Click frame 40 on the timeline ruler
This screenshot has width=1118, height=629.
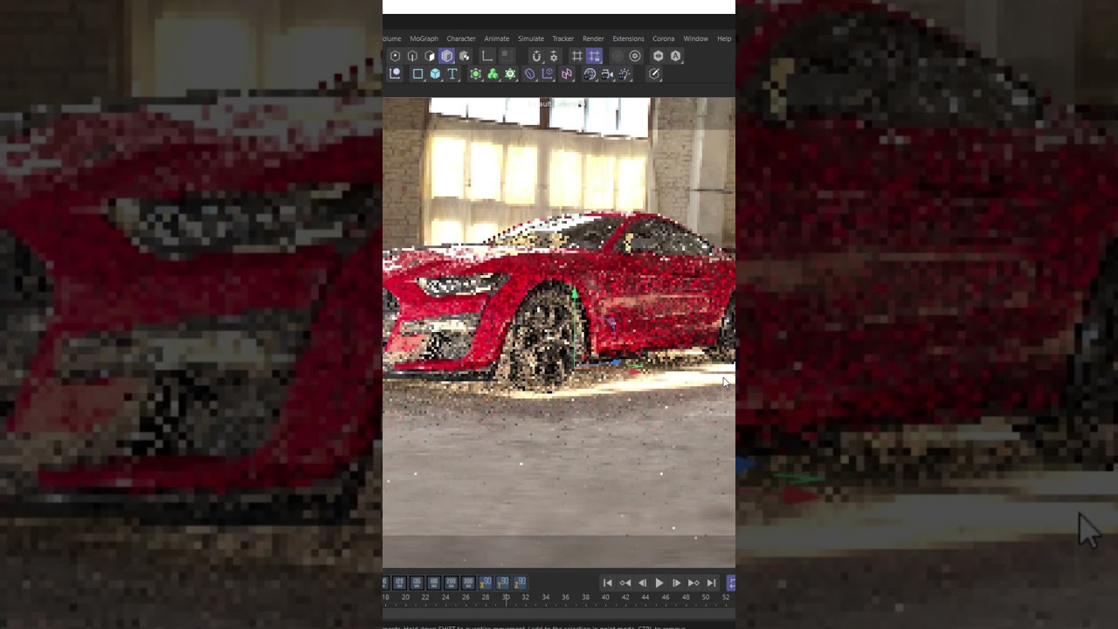(x=605, y=598)
